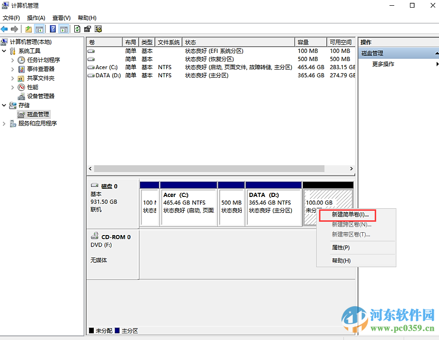Click the horizontal scrollbar right arrow
The height and width of the screenshot is (340, 439).
351,168
